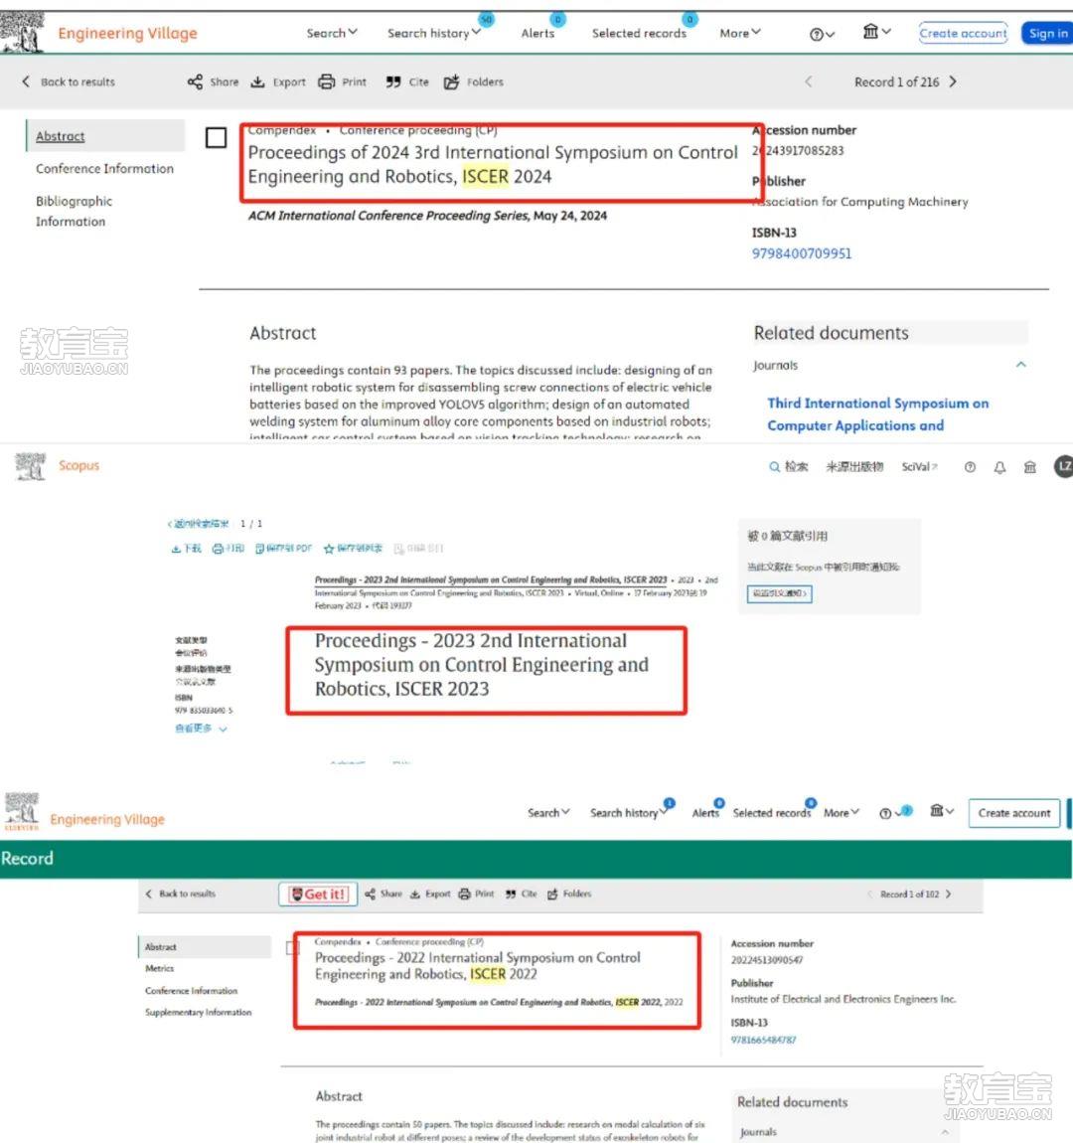1073x1143 pixels.
Task: Tick the checkbox beside ISCER 2022 proceedings title
Action: coord(292,947)
